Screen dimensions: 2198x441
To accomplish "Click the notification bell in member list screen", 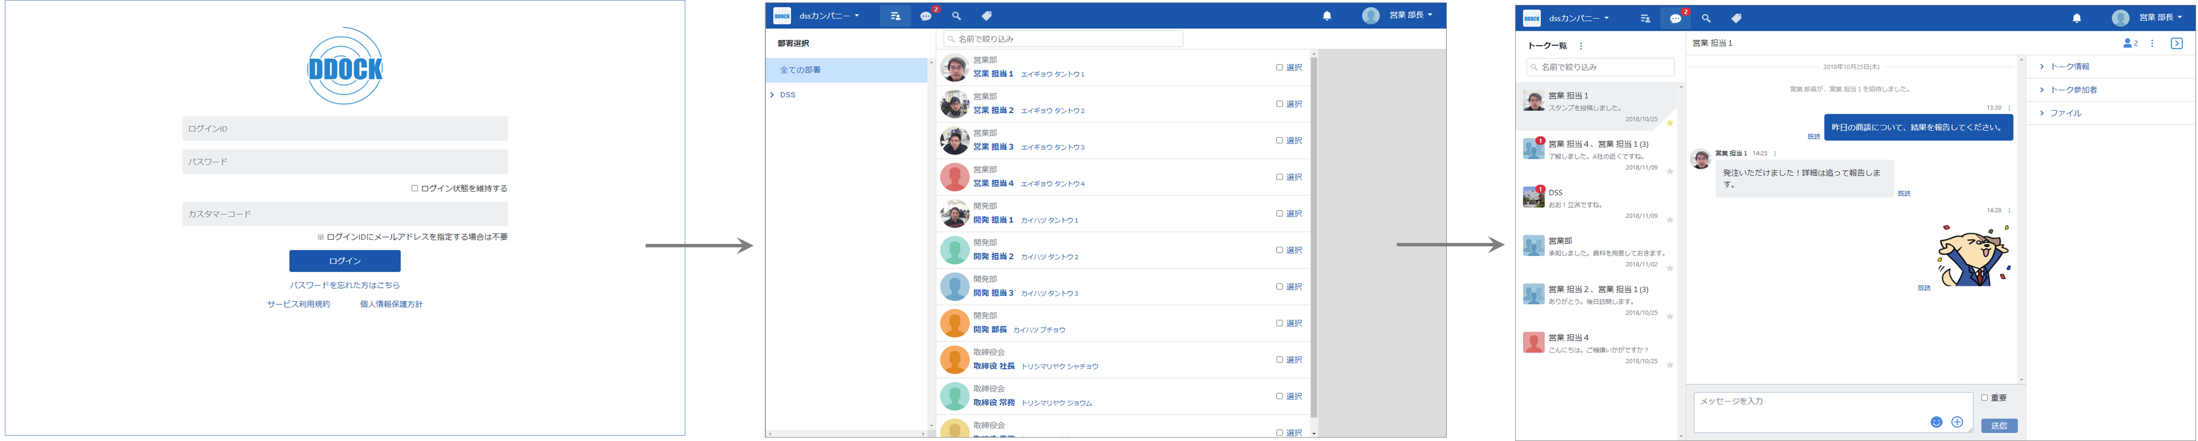I will [1327, 16].
